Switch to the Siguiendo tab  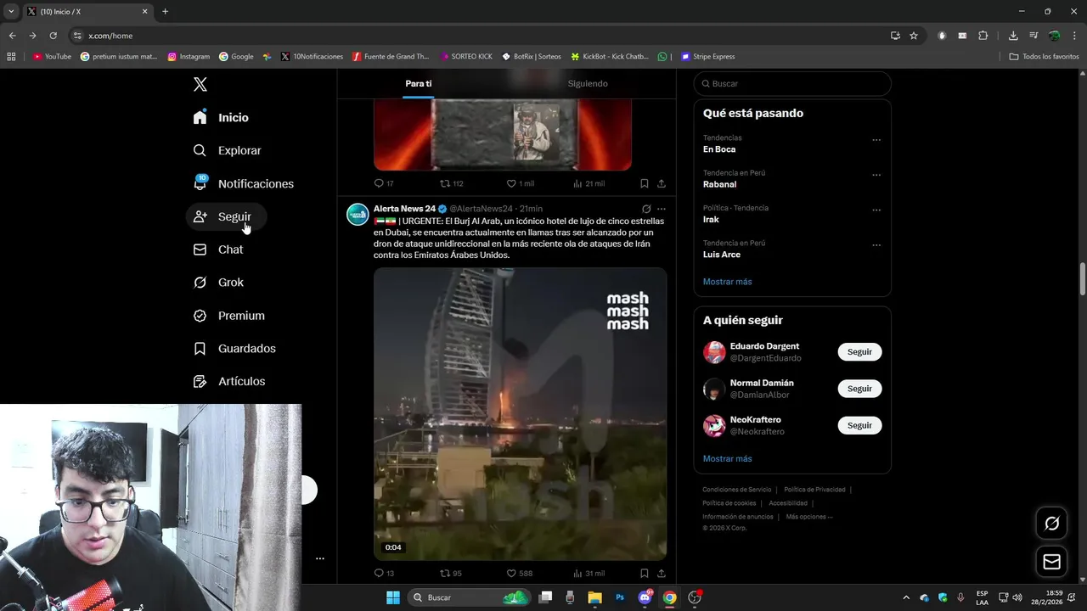pos(588,83)
